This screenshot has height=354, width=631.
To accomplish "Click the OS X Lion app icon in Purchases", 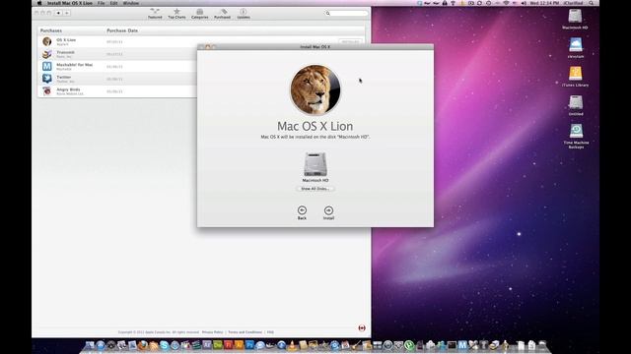I will [47, 41].
